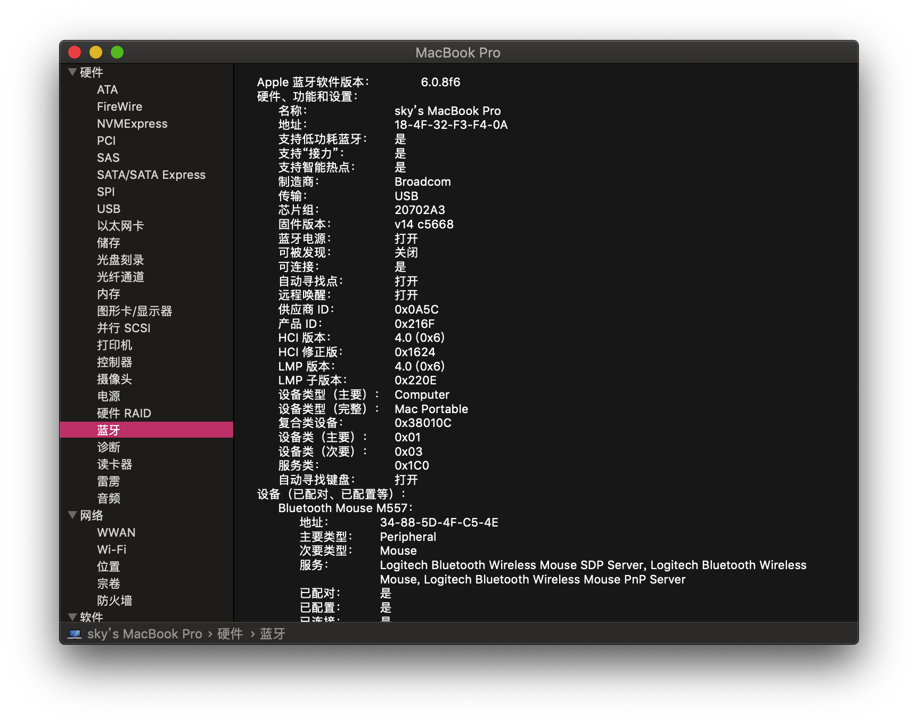Viewport: 918px width, 723px height.
Task: Select 图形卡/显示器 in the sidebar
Action: [135, 311]
